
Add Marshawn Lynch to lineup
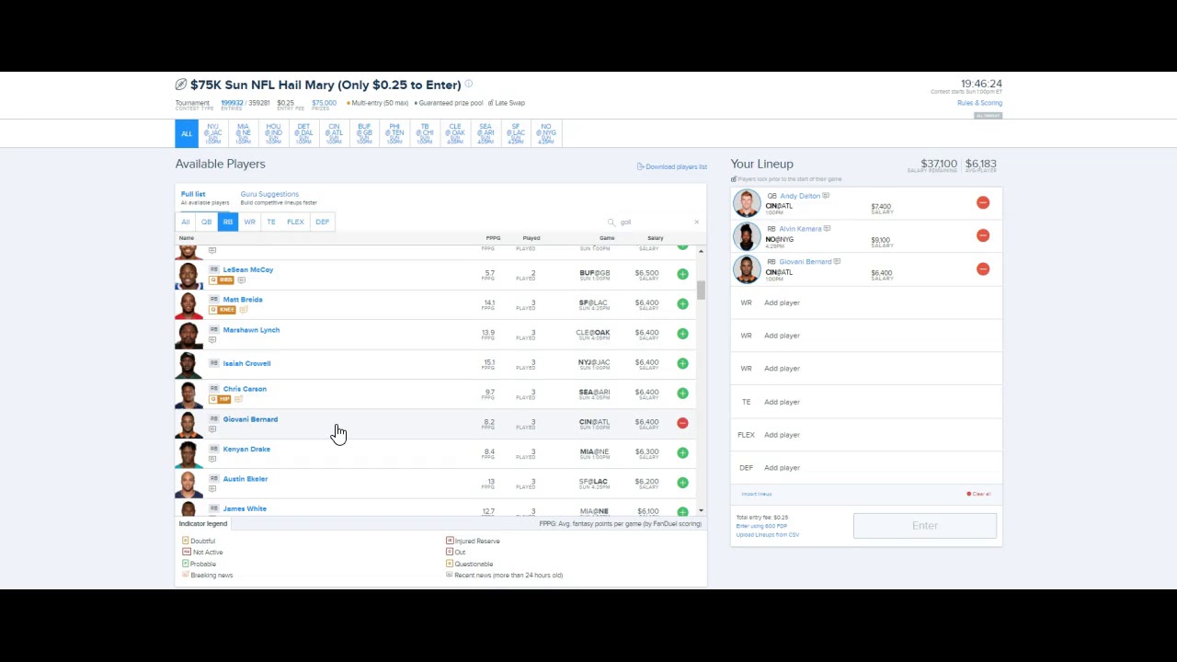point(682,334)
